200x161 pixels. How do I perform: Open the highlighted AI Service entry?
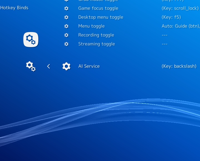coord(89,66)
